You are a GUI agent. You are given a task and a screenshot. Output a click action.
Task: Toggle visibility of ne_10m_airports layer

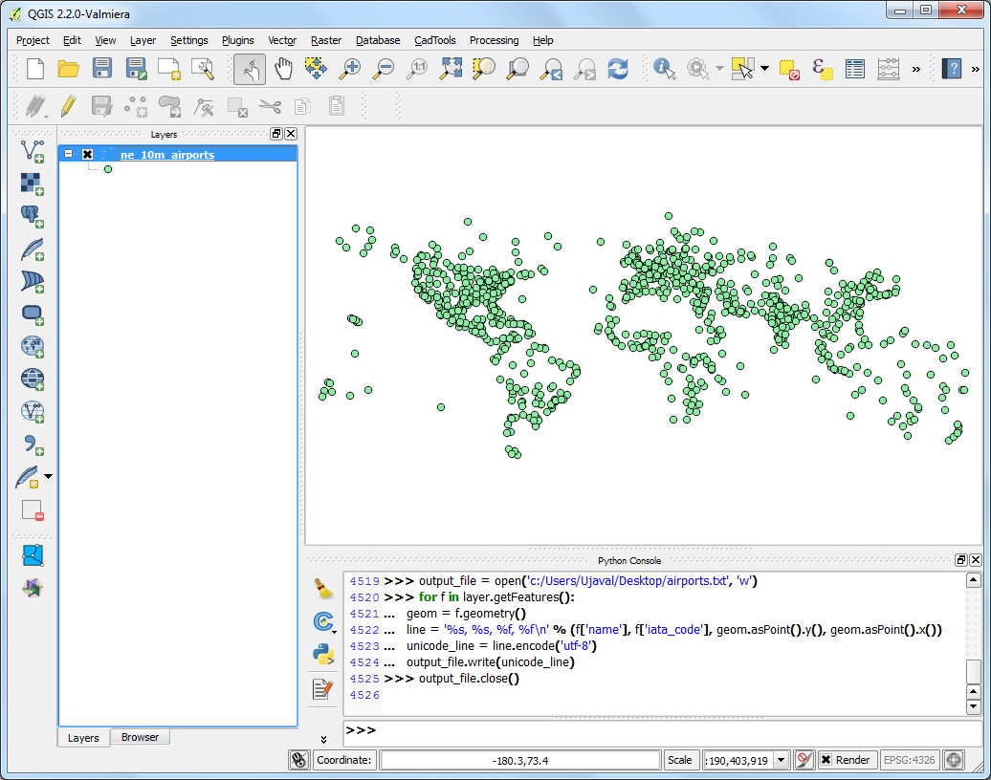pyautogui.click(x=87, y=154)
